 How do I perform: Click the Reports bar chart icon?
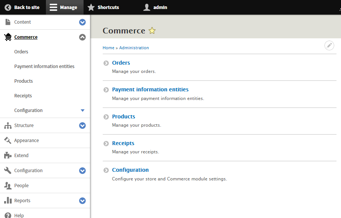click(x=8, y=201)
